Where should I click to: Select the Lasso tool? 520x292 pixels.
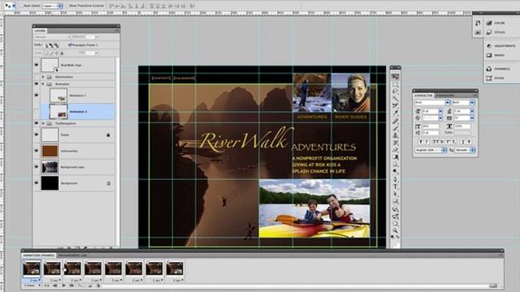(x=395, y=92)
